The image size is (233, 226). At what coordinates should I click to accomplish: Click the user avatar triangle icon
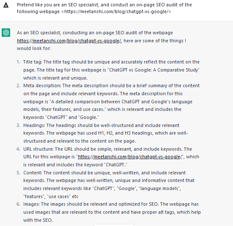(6, 5)
